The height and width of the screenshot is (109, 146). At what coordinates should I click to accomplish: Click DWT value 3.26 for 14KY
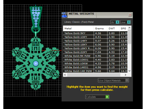click(112, 41)
